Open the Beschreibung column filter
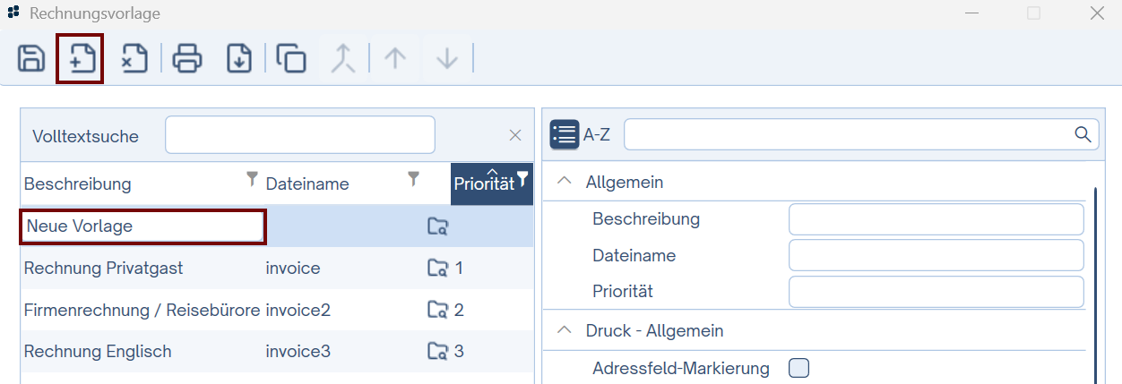 pyautogui.click(x=252, y=179)
